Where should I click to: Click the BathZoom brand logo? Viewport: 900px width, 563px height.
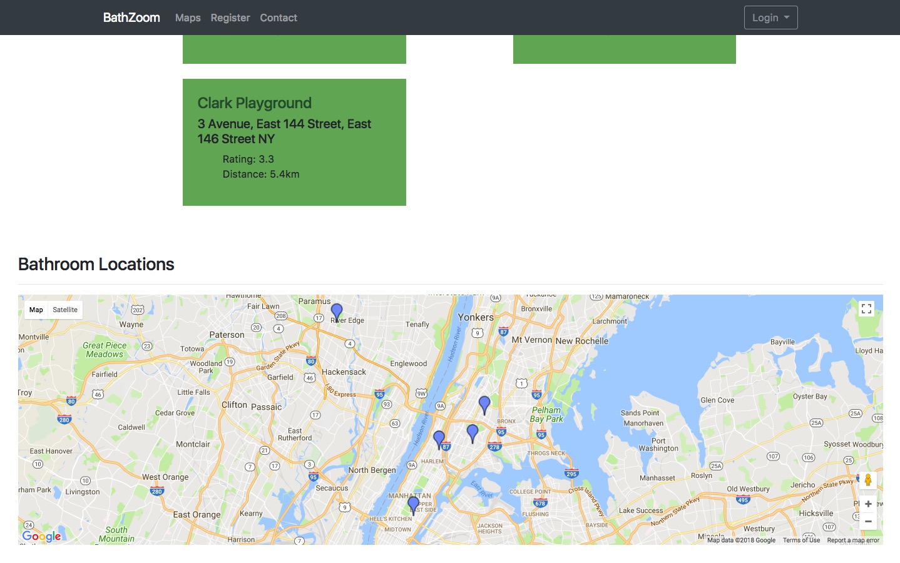coord(131,18)
